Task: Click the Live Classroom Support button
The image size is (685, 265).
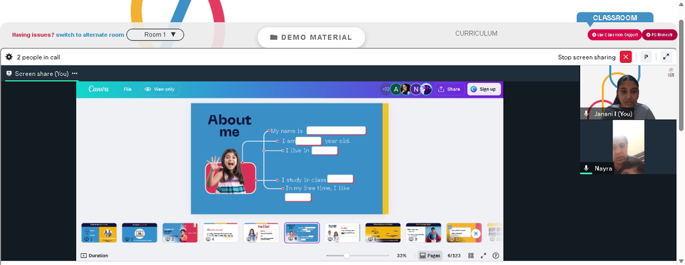Action: tap(614, 34)
